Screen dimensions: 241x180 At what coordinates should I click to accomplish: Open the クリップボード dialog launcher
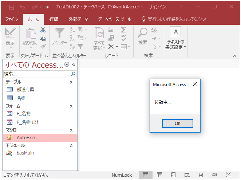click(x=47, y=56)
